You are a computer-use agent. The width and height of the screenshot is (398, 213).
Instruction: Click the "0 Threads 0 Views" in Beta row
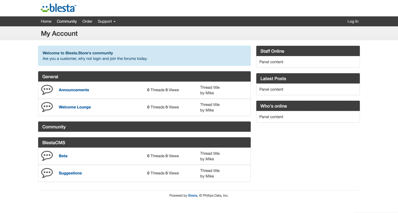[x=163, y=156]
